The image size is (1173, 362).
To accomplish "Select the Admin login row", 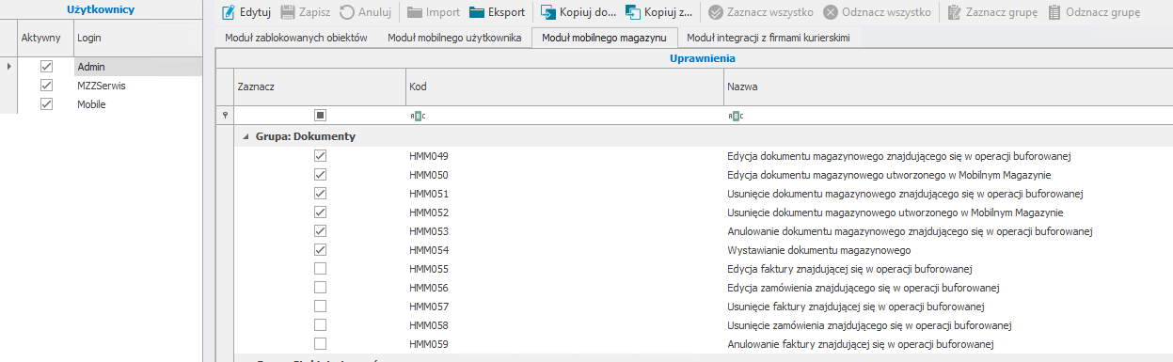I will pos(137,67).
